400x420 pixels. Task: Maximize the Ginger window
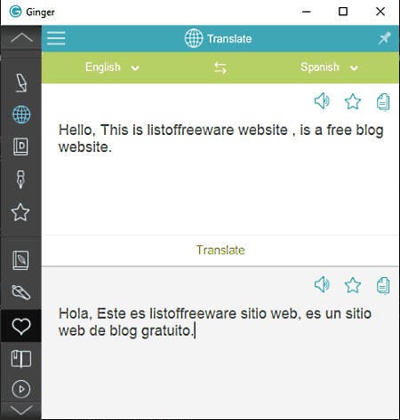343,12
